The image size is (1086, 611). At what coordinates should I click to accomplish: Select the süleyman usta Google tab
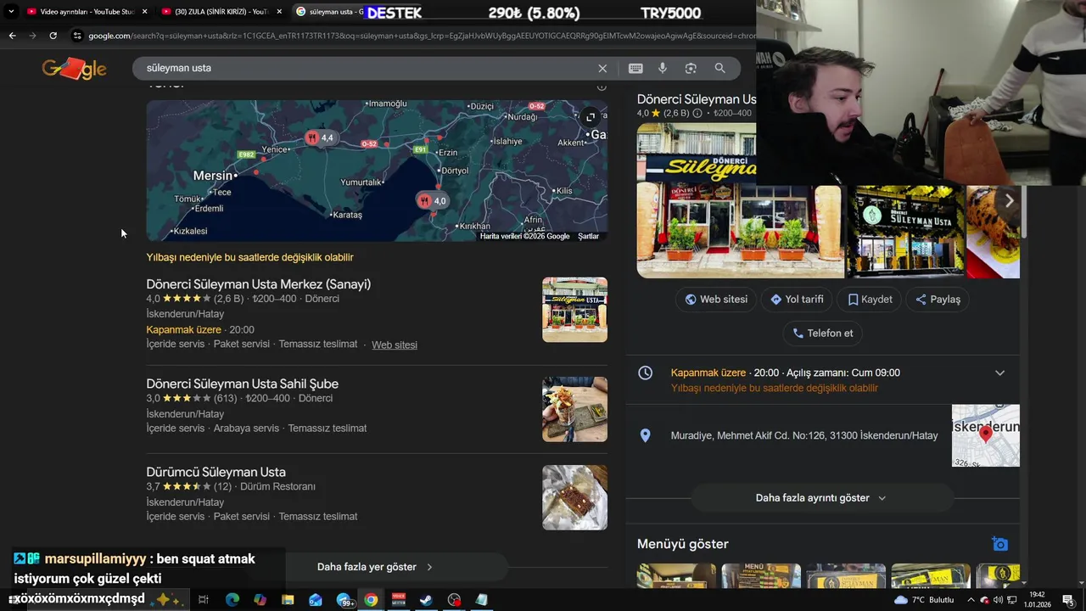(330, 12)
